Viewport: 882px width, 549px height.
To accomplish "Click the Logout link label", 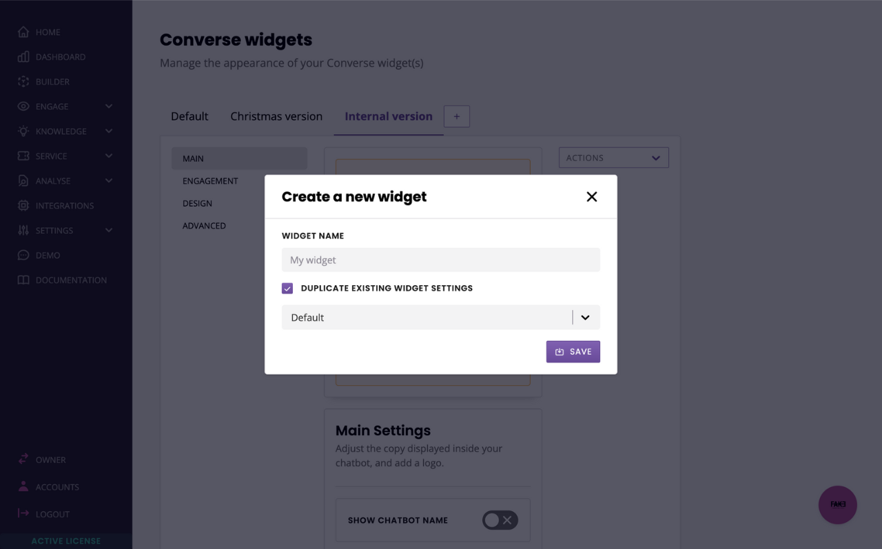I will (52, 515).
